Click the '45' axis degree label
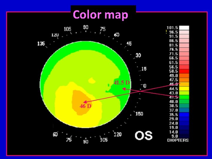 click(129, 44)
